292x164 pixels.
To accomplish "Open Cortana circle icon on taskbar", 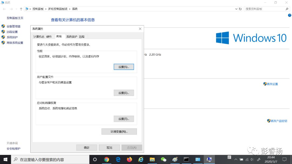I will pos(95,159).
